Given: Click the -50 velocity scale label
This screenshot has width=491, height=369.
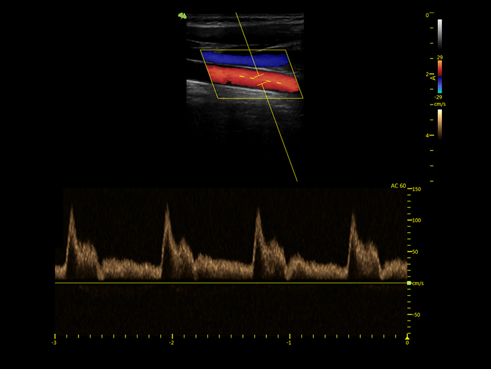Looking at the screenshot, I should click(417, 315).
